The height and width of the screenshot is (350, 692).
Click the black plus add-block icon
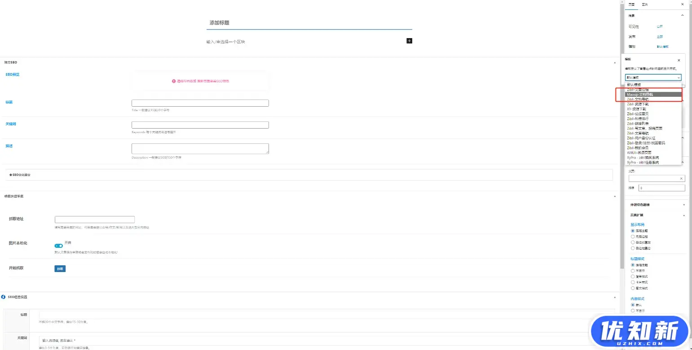pos(409,41)
